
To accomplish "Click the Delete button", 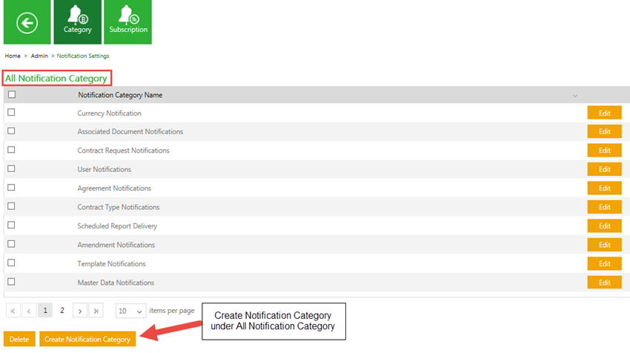I will click(19, 339).
